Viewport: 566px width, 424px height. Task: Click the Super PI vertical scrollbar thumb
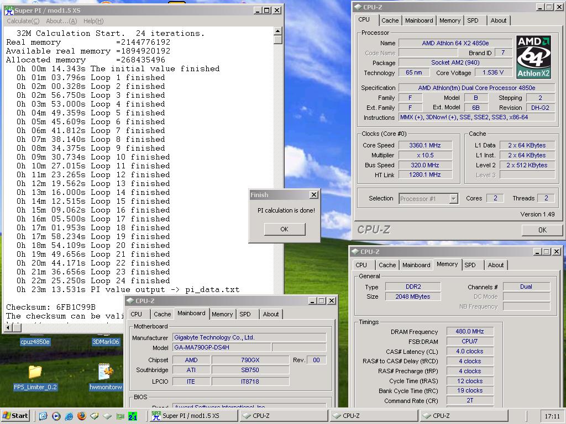click(x=277, y=39)
